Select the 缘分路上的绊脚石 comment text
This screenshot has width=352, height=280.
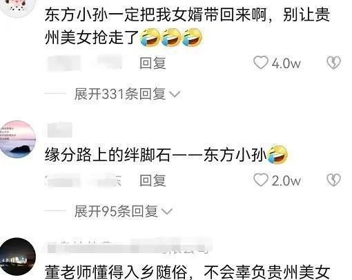[166, 155]
